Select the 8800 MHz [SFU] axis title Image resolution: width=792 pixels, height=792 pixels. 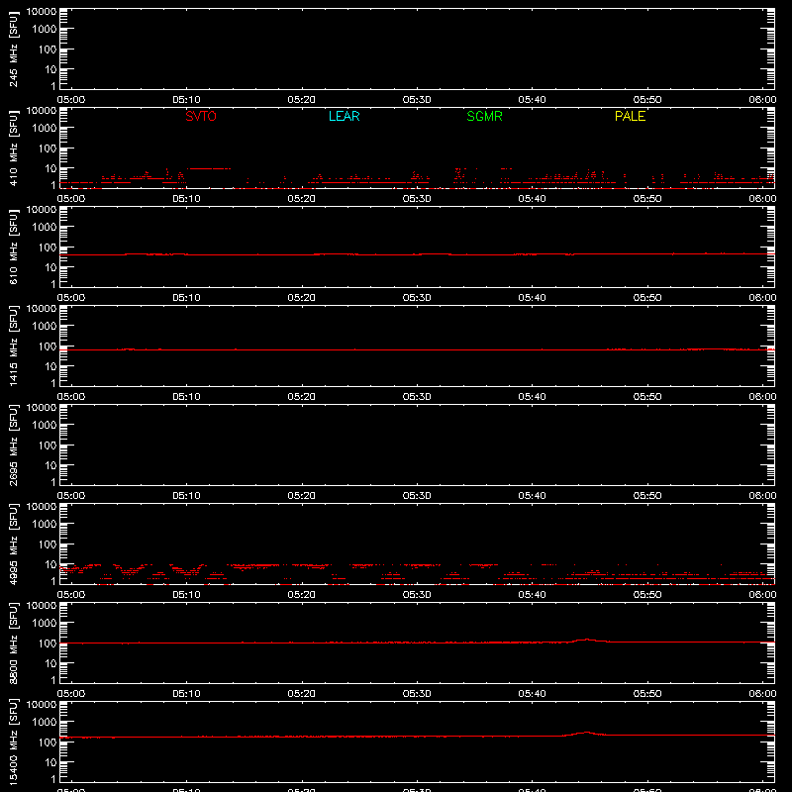pyautogui.click(x=13, y=643)
